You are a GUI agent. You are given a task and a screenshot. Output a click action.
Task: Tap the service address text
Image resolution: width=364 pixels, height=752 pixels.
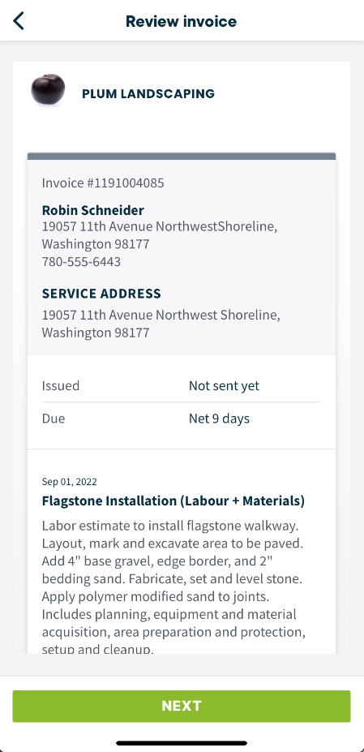coord(161,324)
